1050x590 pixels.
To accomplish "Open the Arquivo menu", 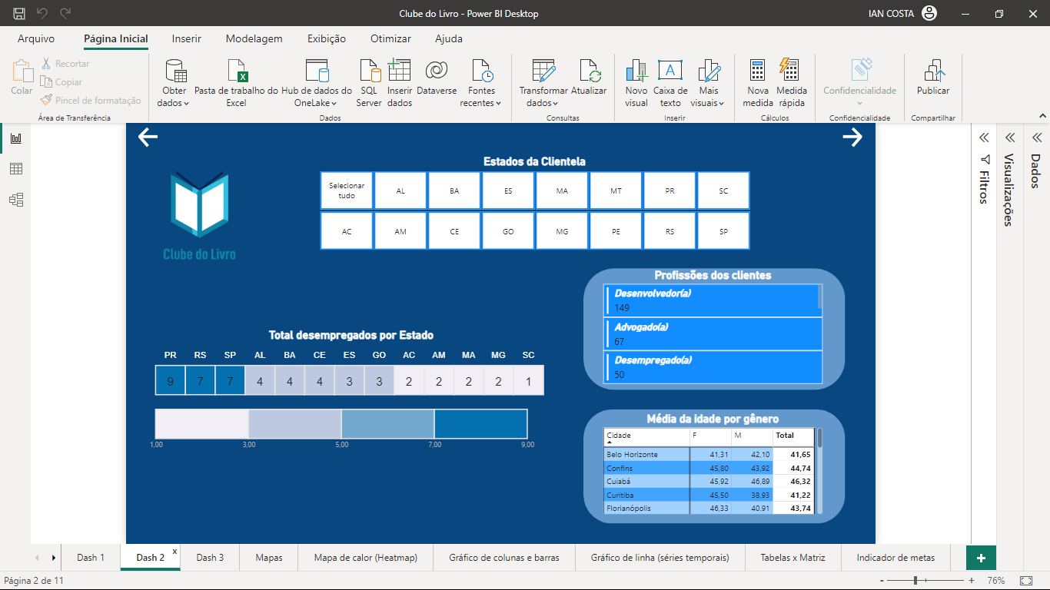I will (x=36, y=38).
